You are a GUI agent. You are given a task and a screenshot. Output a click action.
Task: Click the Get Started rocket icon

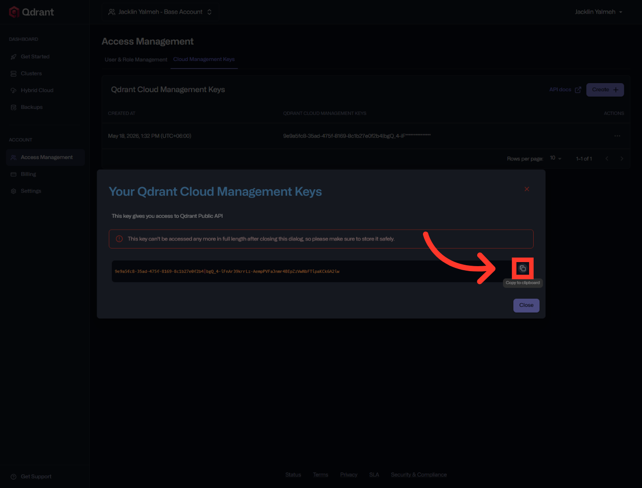pos(14,57)
